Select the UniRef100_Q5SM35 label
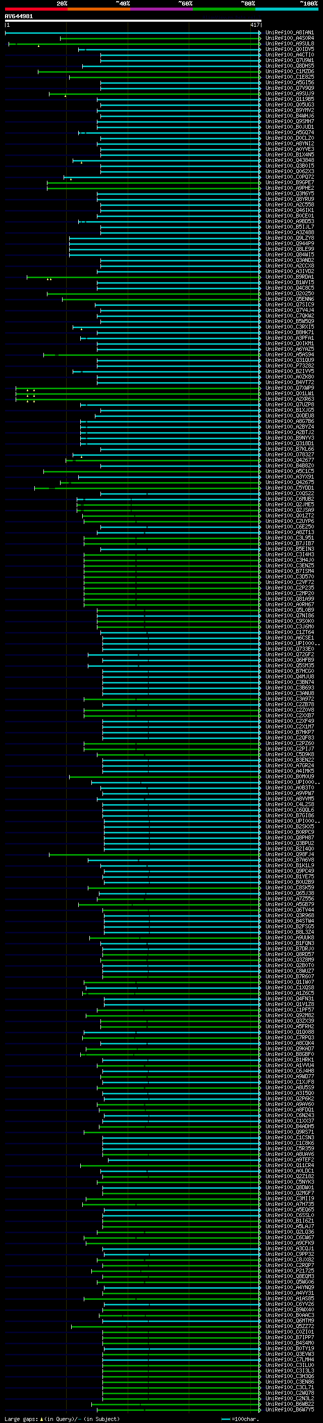Screen dimensions: 323x1423 click(x=290, y=666)
